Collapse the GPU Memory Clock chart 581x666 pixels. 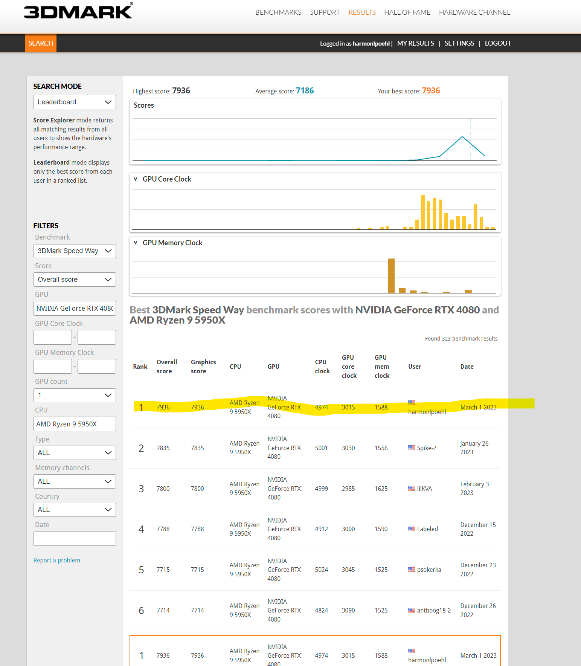[136, 243]
